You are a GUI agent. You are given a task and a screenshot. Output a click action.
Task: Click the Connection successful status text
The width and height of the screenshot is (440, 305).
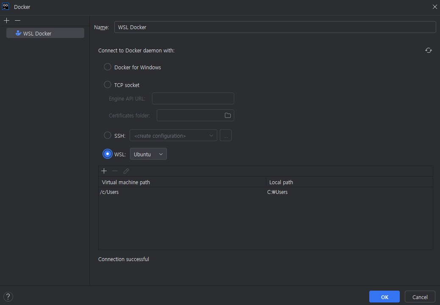click(x=124, y=259)
